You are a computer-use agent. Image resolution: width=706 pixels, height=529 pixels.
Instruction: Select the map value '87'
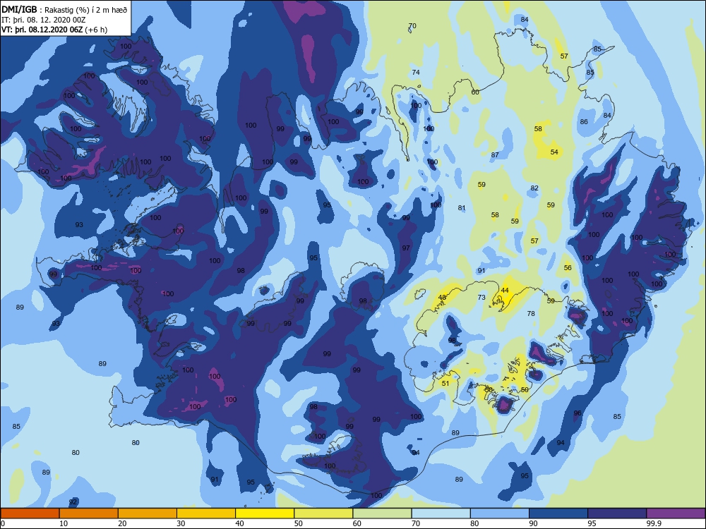tap(495, 154)
